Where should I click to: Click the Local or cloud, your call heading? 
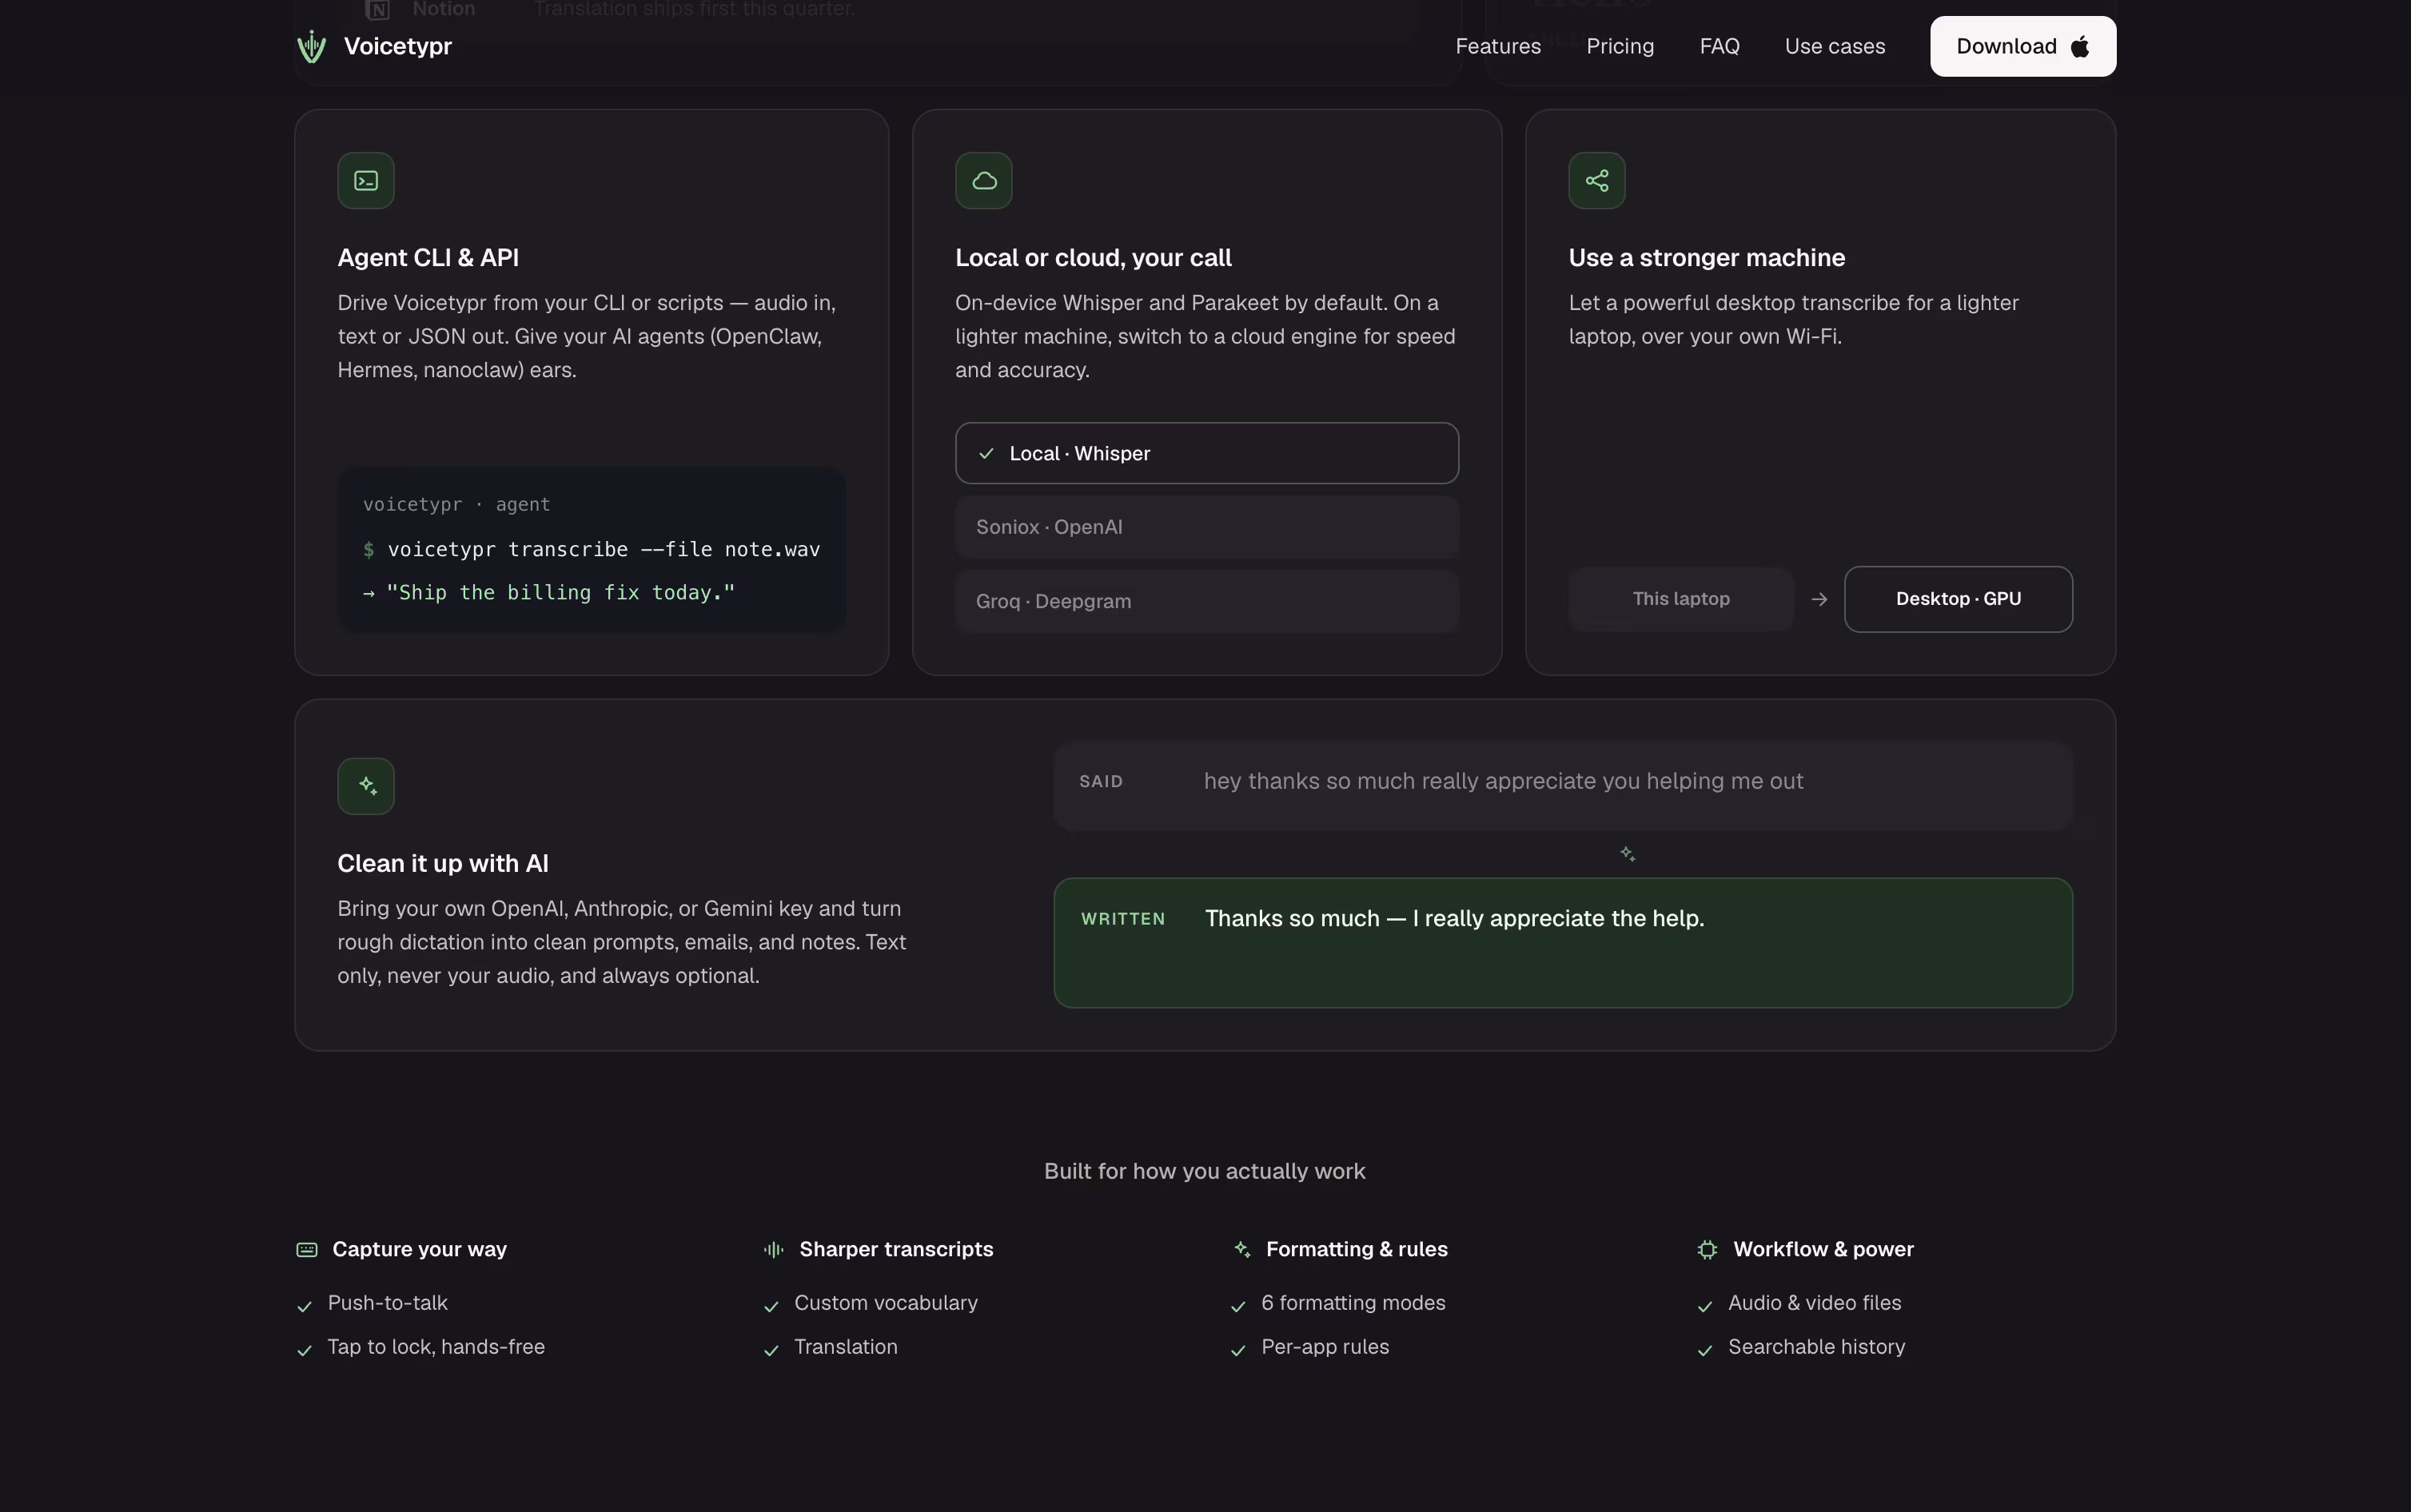pyautogui.click(x=1093, y=258)
